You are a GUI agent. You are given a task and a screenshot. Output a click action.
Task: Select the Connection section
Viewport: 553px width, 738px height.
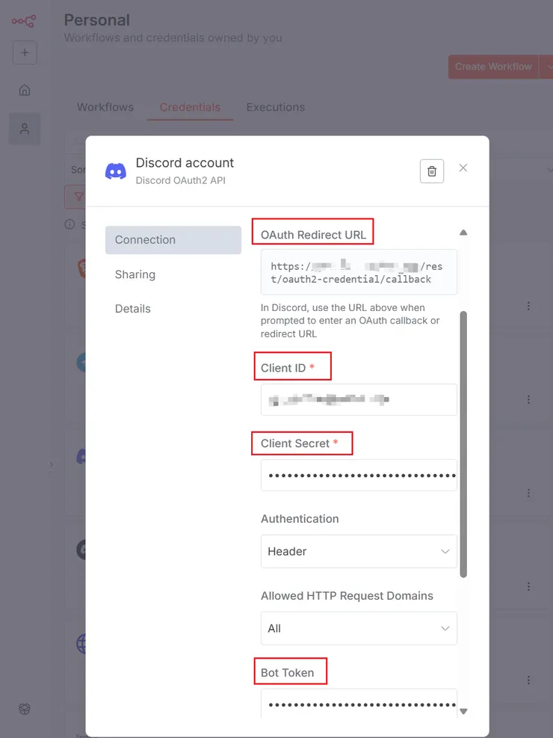point(173,240)
